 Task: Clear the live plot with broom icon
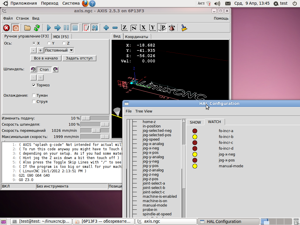tap(184, 28)
